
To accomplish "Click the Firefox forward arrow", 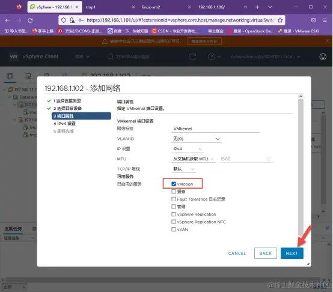I will pos(19,20).
